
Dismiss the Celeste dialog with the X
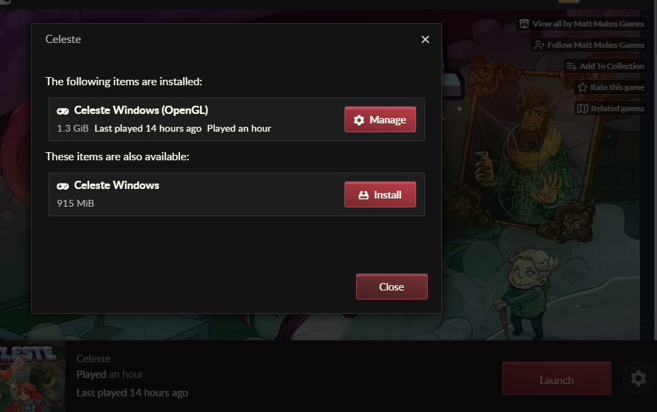click(425, 40)
